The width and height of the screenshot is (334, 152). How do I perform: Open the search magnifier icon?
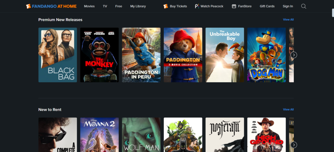304,6
